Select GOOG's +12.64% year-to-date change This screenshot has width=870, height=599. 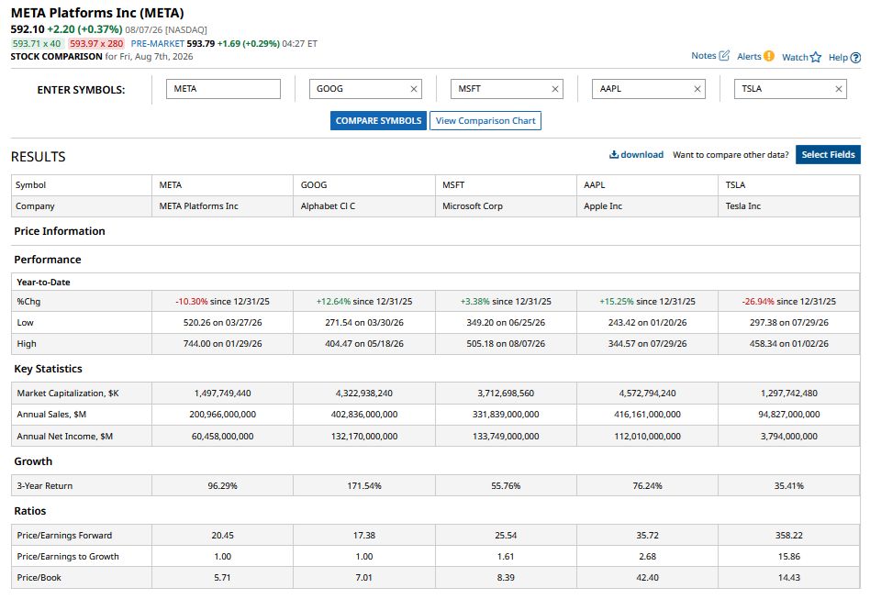click(x=333, y=301)
